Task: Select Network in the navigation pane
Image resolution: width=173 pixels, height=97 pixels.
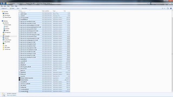Action: click(6, 38)
